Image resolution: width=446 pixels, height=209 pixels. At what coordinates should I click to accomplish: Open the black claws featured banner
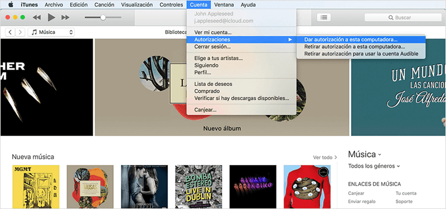[x=47, y=88]
